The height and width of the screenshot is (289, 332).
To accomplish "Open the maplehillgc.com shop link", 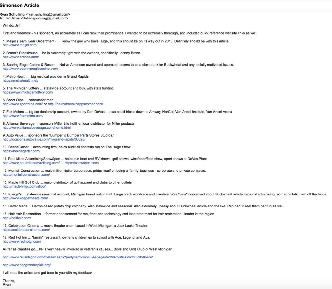I will point(24,186).
